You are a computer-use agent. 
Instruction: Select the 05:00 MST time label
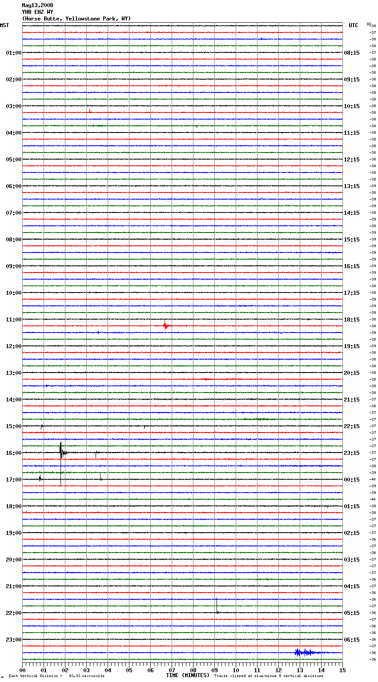[14, 160]
